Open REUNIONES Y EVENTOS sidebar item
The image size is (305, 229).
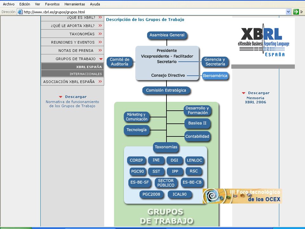pyautogui.click(x=72, y=42)
